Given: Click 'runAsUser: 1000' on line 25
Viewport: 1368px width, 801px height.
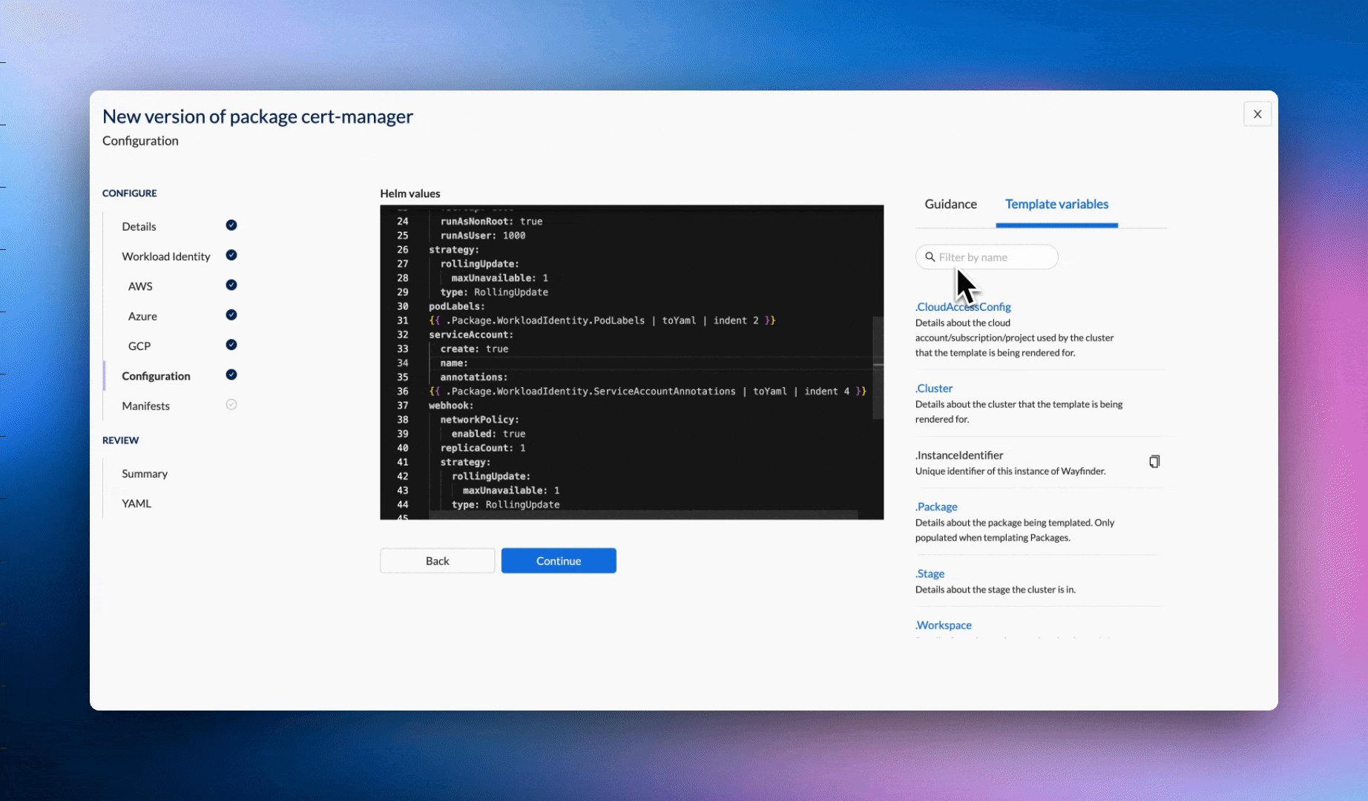Looking at the screenshot, I should pos(483,235).
